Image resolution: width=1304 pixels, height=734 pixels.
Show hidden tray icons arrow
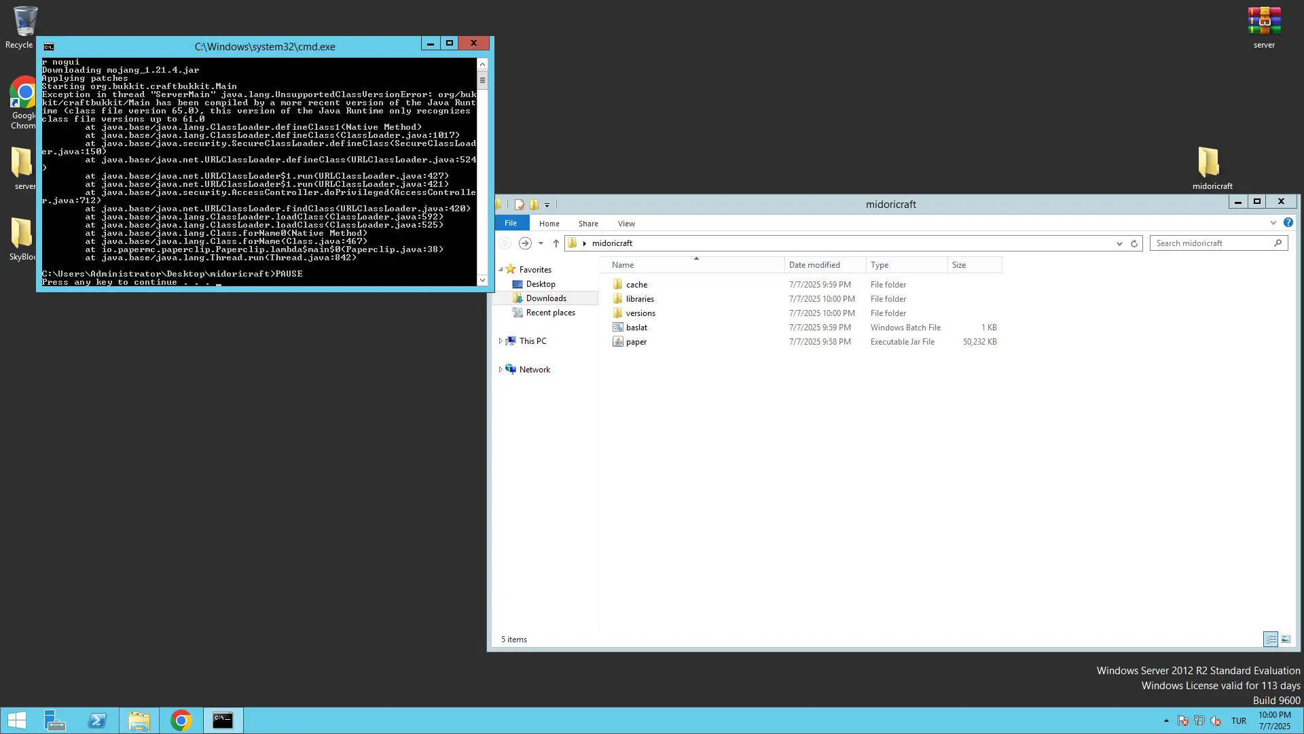click(1166, 720)
